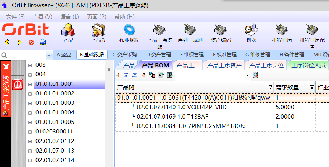Open the 帮助 (H) menu
This screenshot has height=167, width=329.
point(124,17)
